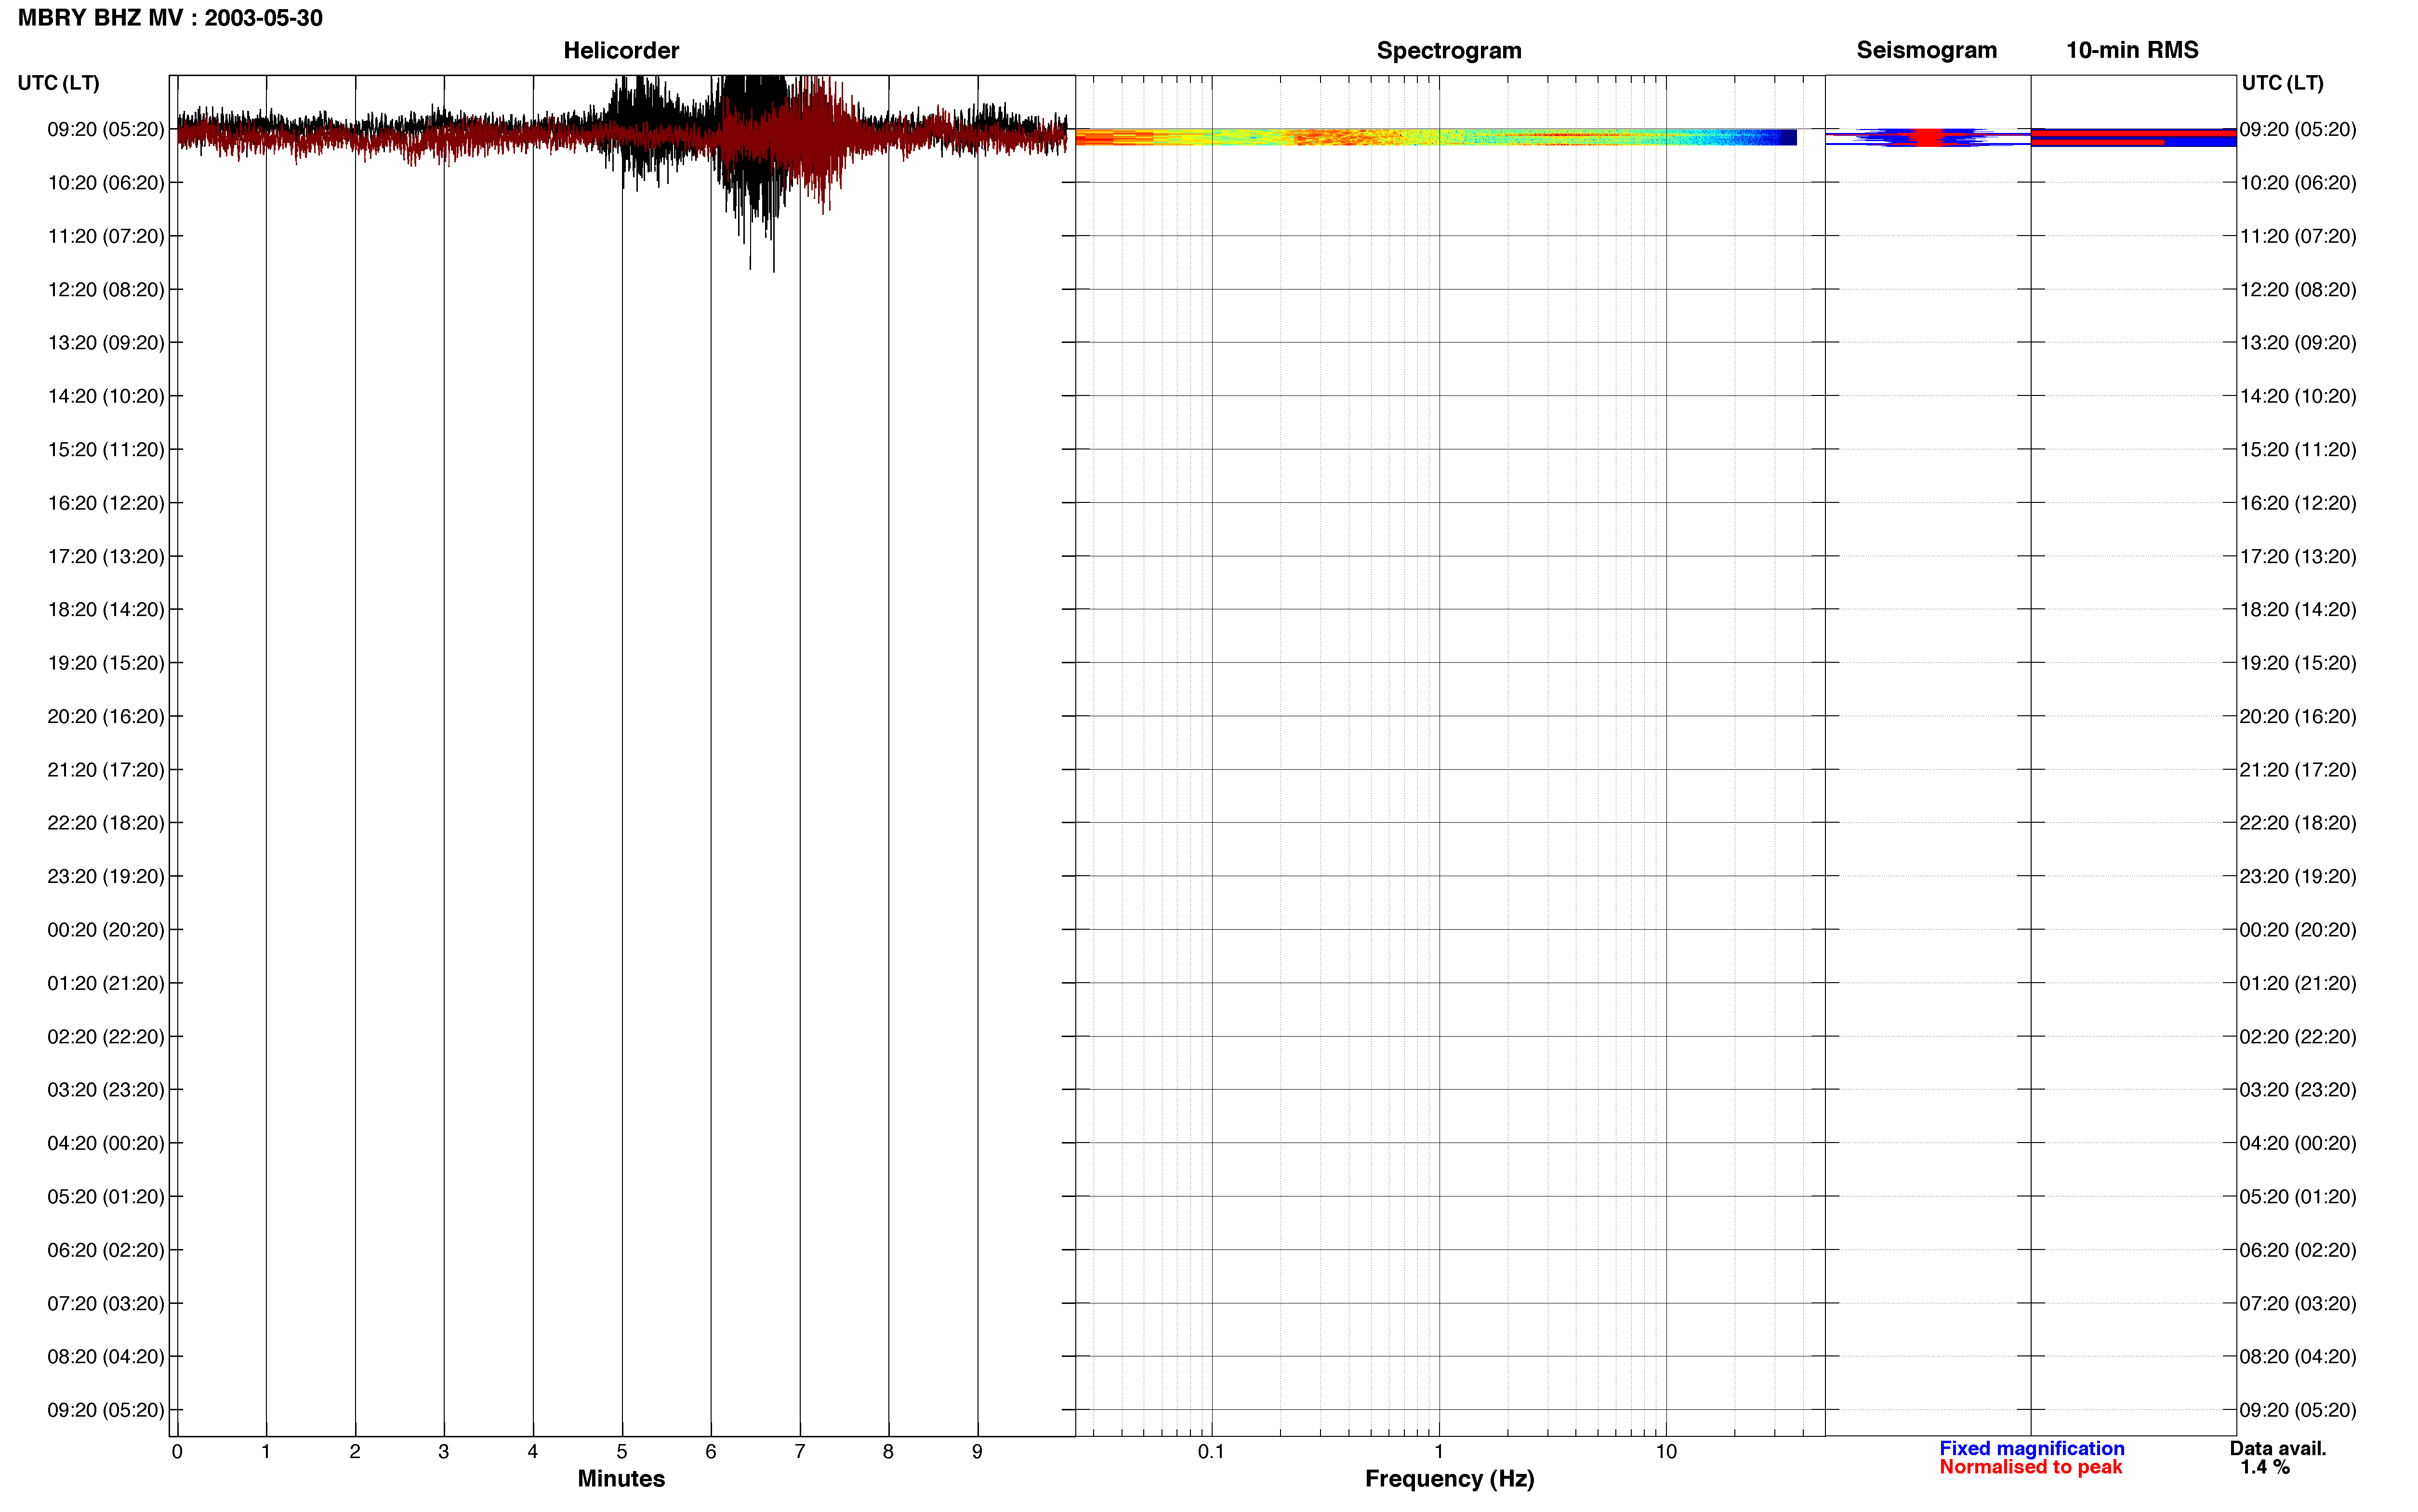
Task: Click tick 8 on the Minutes axis
Action: coord(888,1452)
